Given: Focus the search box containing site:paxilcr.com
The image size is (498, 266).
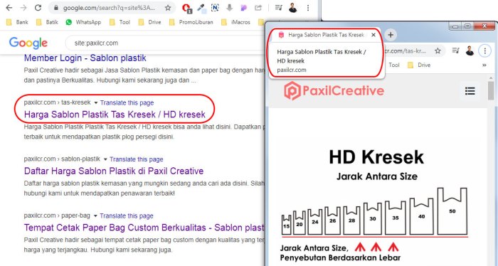Looking at the screenshot, I should point(165,43).
